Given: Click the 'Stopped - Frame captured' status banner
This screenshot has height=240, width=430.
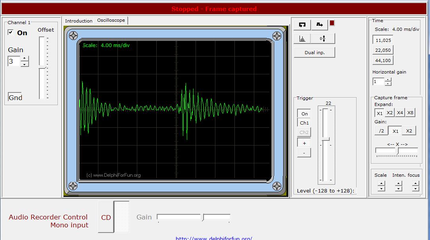Looking at the screenshot, I should click(214, 9).
